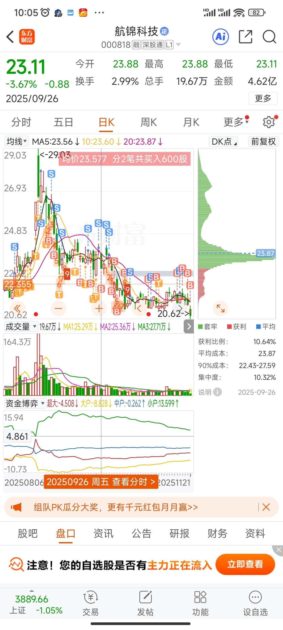The image size is (283, 630).
Task: Tap the 22.355 price level label
Action: pos(18,284)
